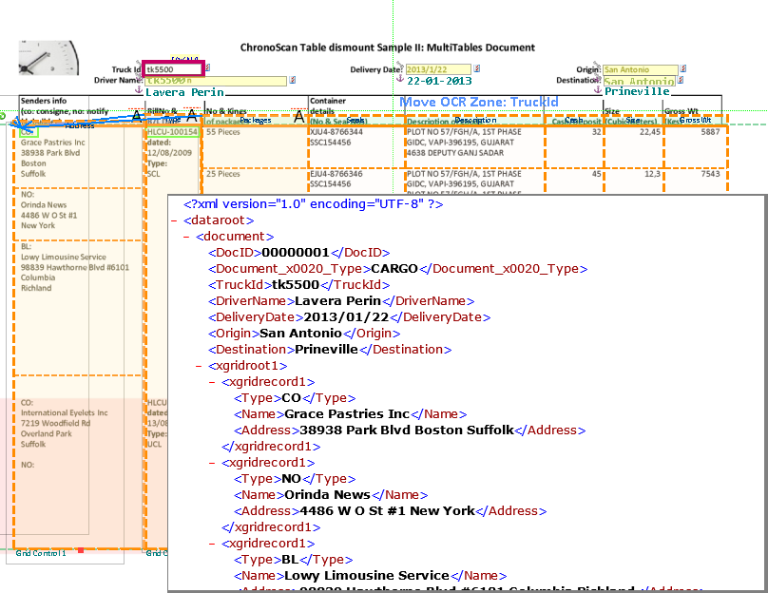Click the clock thumbnail image

click(x=48, y=58)
